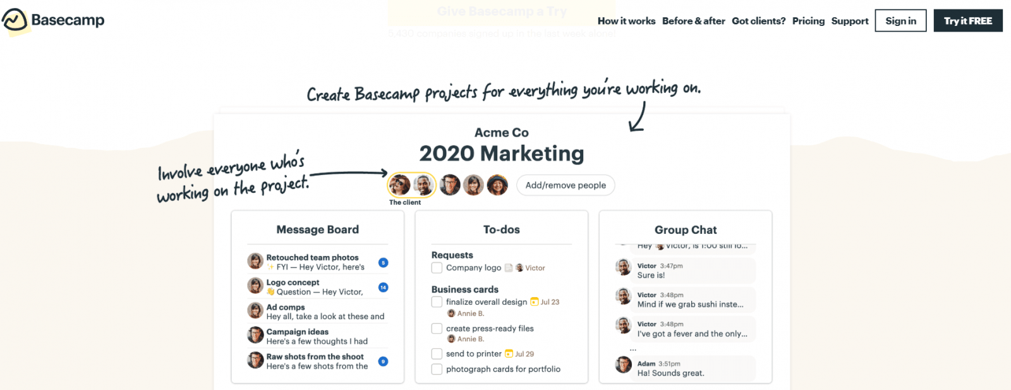Viewport: 1011px width, 390px height.
Task: Check off the Company logo request
Action: click(437, 267)
